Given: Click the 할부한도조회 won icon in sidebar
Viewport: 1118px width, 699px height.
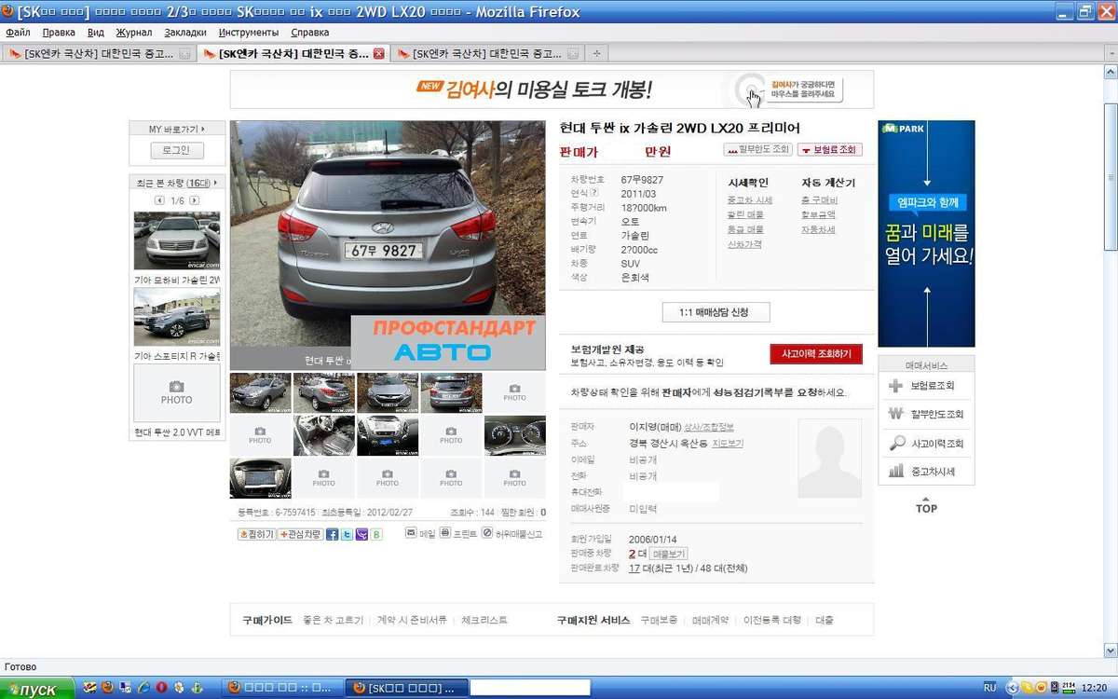Looking at the screenshot, I should tap(895, 414).
